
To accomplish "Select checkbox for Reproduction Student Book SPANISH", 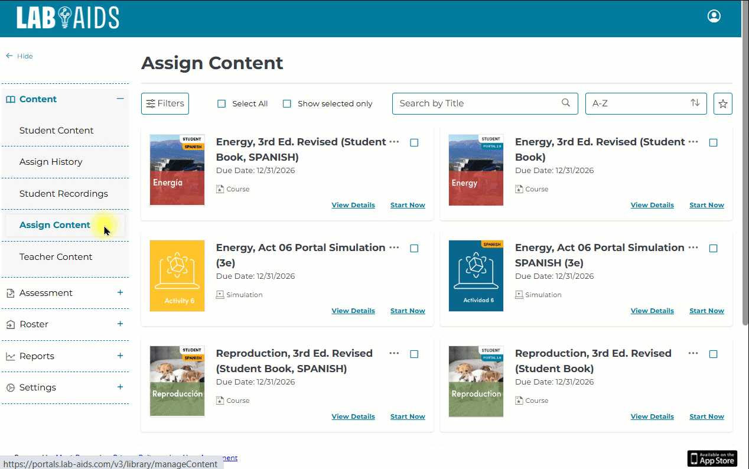I will (414, 354).
